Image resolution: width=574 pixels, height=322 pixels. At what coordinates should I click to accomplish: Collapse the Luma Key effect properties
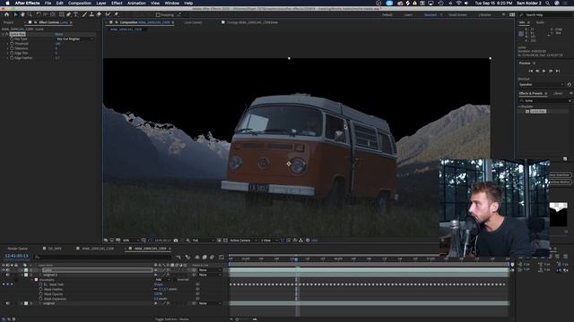(x=4, y=34)
